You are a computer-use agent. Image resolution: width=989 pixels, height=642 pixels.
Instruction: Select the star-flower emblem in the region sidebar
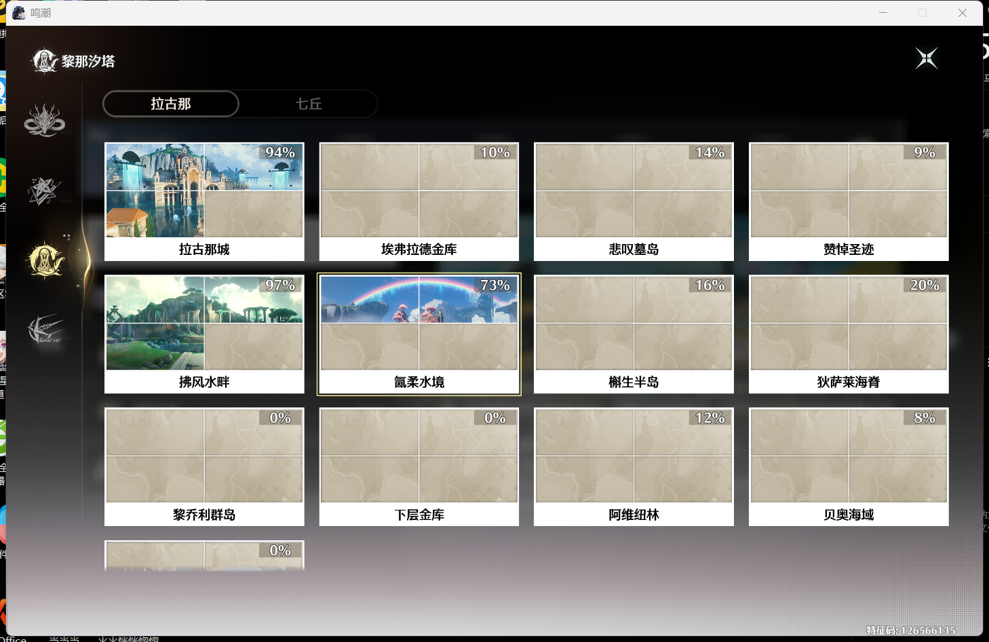click(x=44, y=190)
